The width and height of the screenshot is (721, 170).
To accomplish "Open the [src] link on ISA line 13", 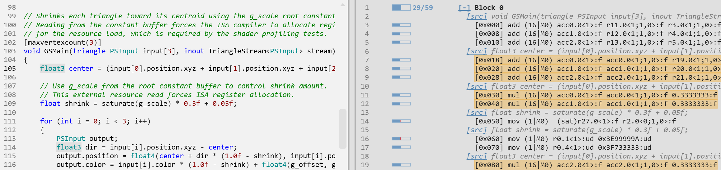I will point(476,112).
